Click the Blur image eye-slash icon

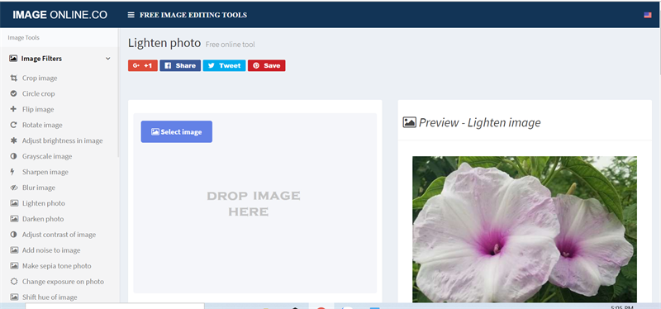pyautogui.click(x=14, y=188)
